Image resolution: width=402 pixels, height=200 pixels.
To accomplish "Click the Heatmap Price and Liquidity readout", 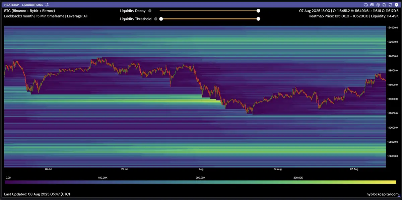I will (353, 16).
